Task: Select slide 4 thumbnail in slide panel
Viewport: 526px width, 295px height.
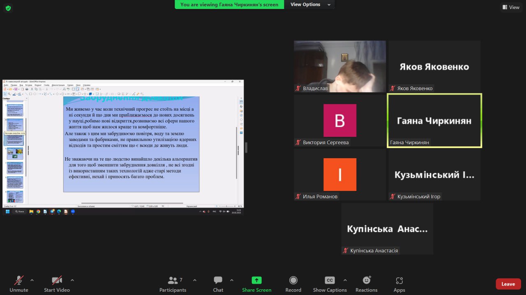Action: [15, 125]
